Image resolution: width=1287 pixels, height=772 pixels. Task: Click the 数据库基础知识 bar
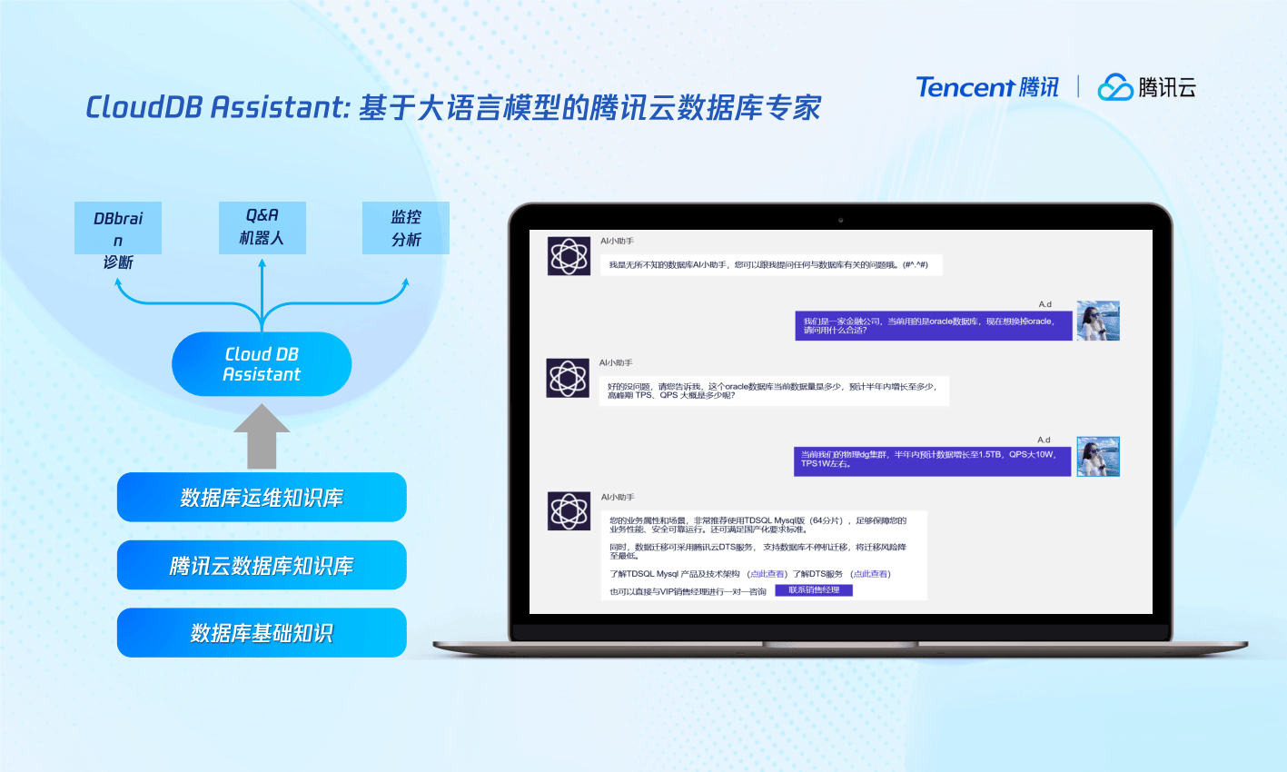(x=262, y=633)
